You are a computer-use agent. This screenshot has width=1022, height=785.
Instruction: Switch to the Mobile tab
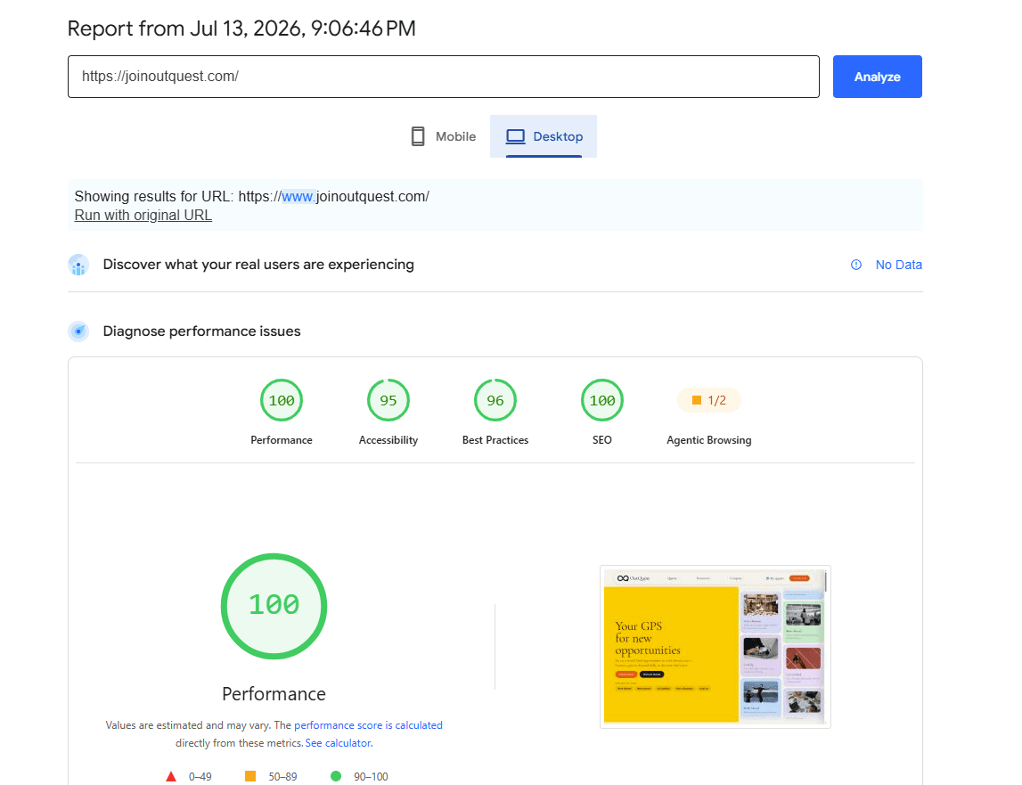[x=443, y=136]
